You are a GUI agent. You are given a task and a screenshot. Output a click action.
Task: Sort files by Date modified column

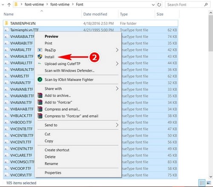(95, 14)
